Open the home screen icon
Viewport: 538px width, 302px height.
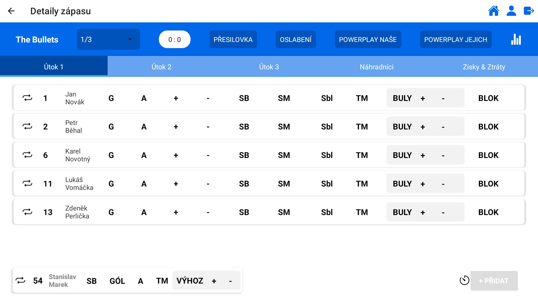click(x=493, y=11)
